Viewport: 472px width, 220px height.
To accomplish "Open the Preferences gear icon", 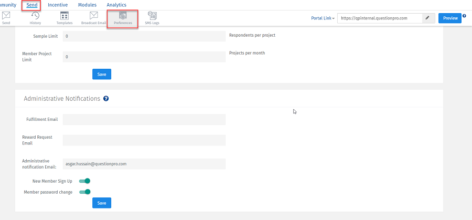I will click(123, 16).
